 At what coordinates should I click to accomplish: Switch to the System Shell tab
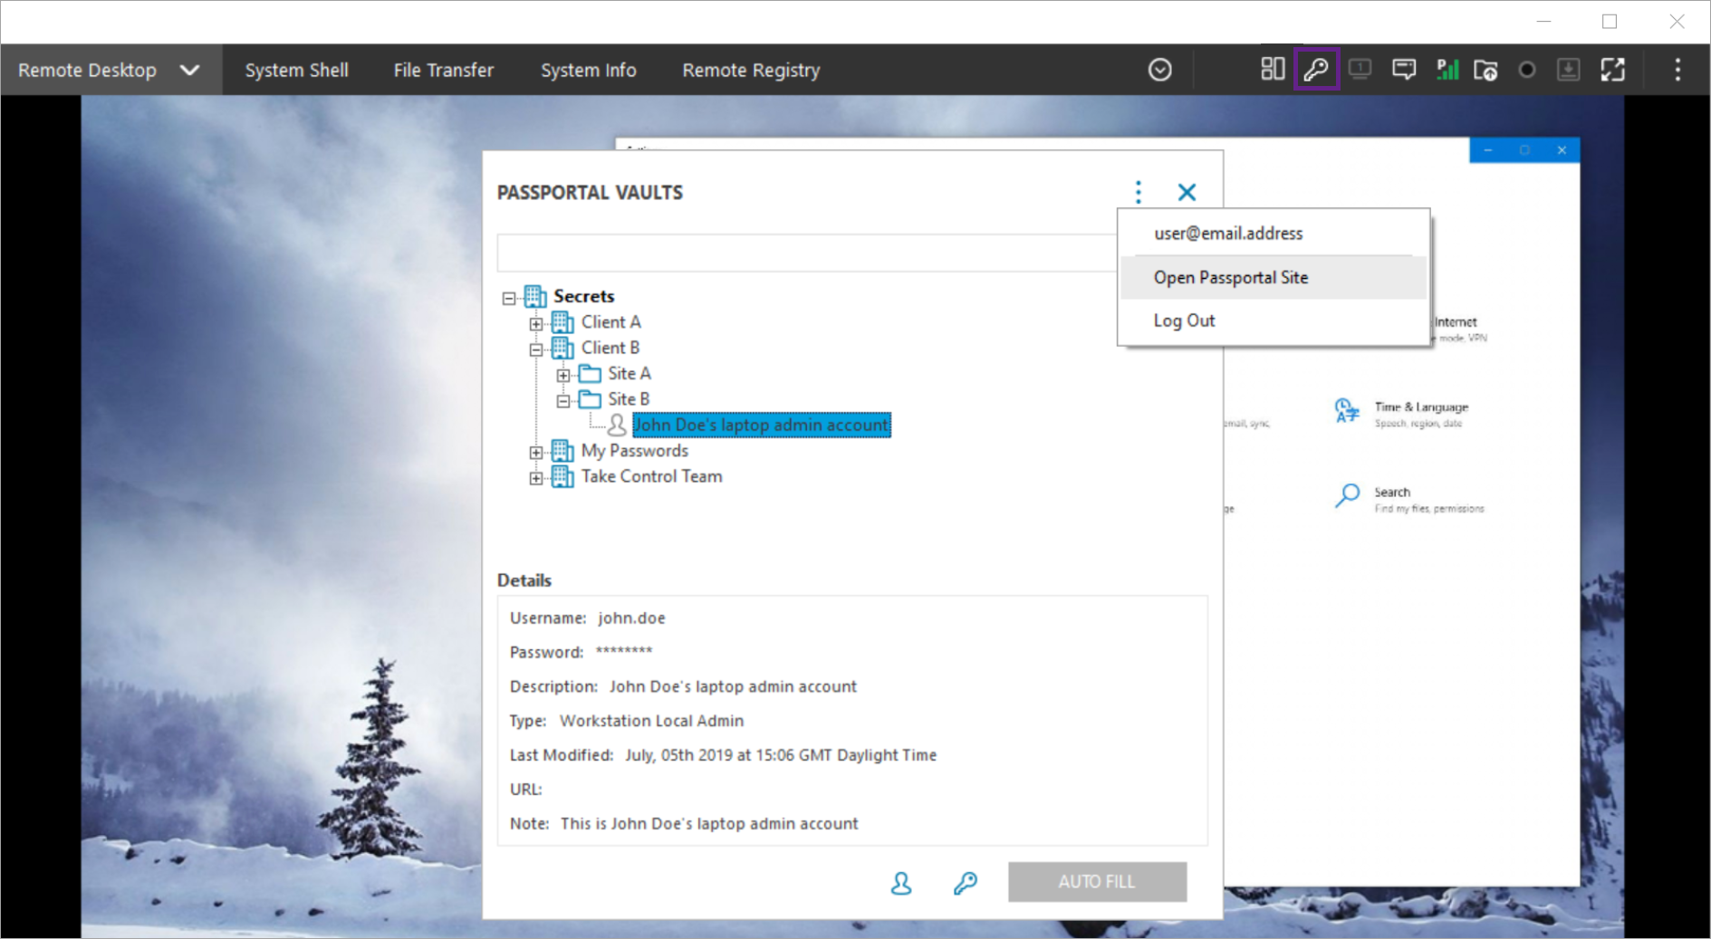coord(296,71)
